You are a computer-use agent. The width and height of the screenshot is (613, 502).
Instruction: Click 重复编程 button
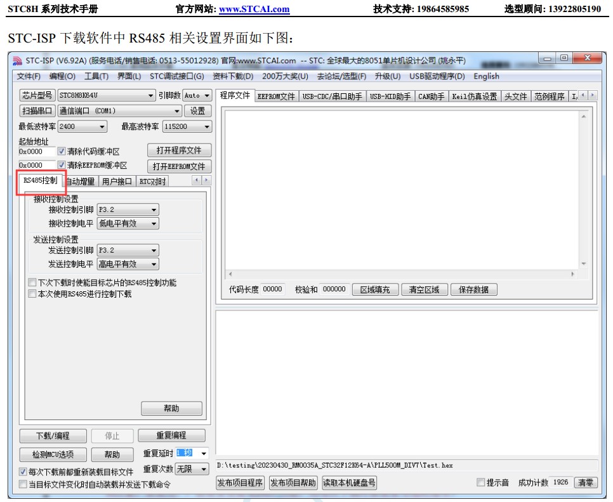point(171,435)
